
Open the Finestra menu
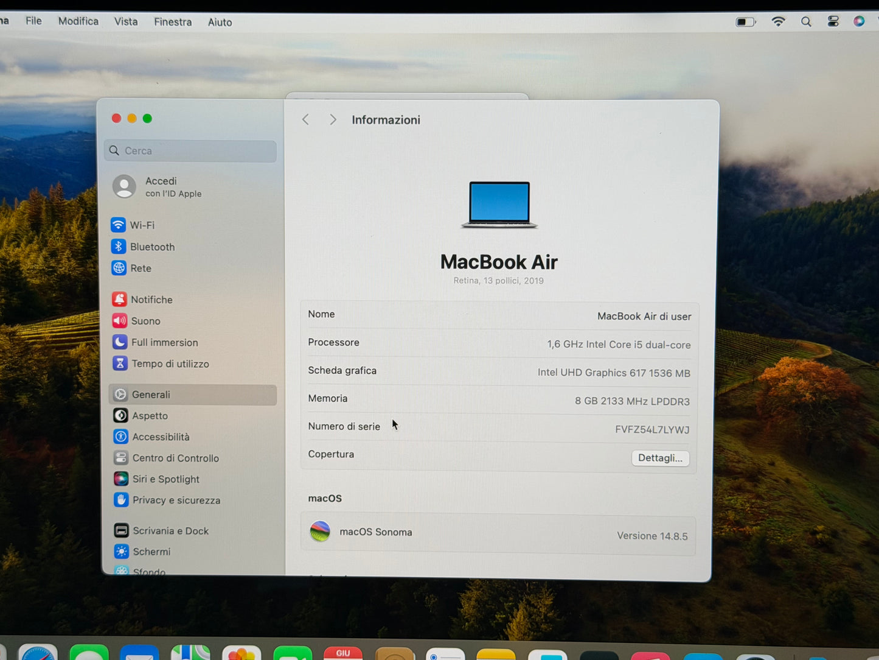pyautogui.click(x=173, y=22)
